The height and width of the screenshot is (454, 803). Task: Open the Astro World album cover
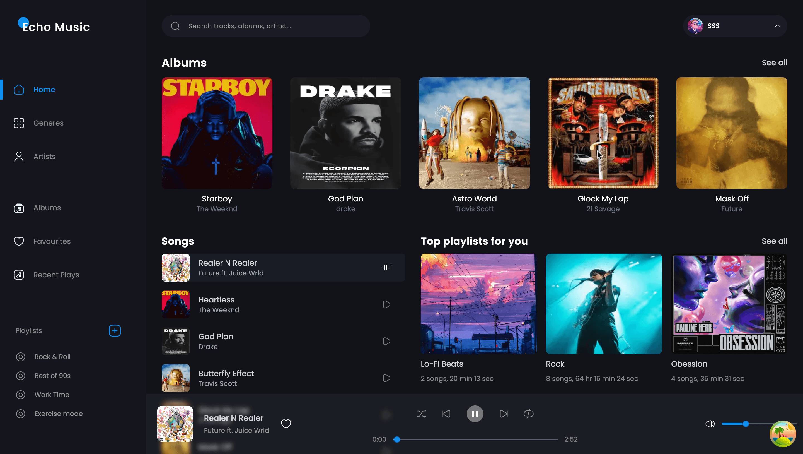(474, 133)
